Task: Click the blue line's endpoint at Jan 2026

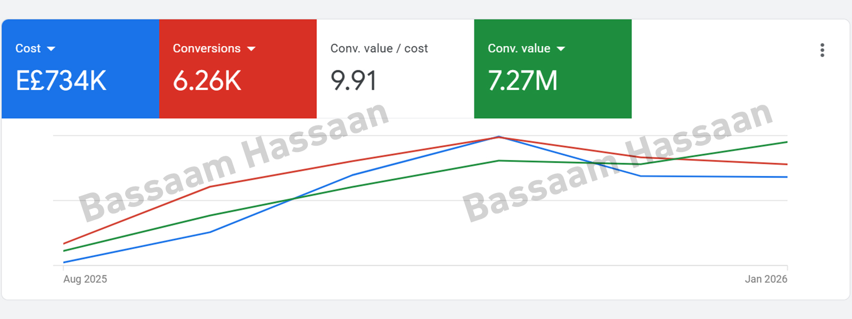Action: tap(787, 177)
